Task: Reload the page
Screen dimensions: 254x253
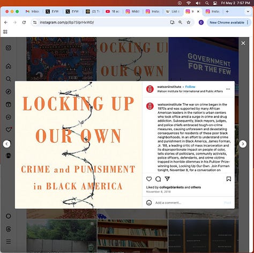Action: click(24, 23)
